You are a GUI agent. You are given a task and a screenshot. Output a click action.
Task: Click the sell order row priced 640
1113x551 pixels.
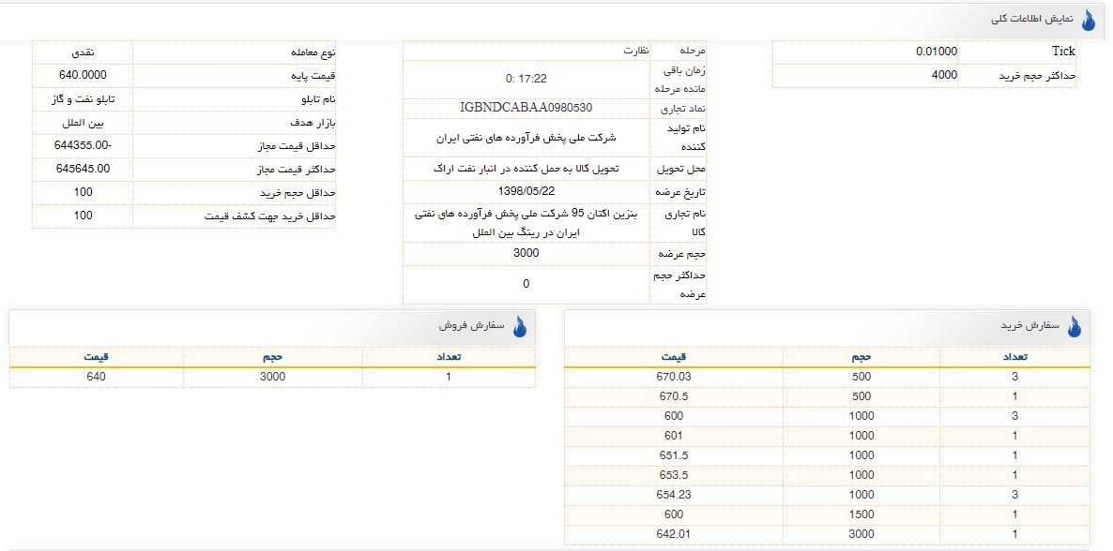[x=272, y=378]
